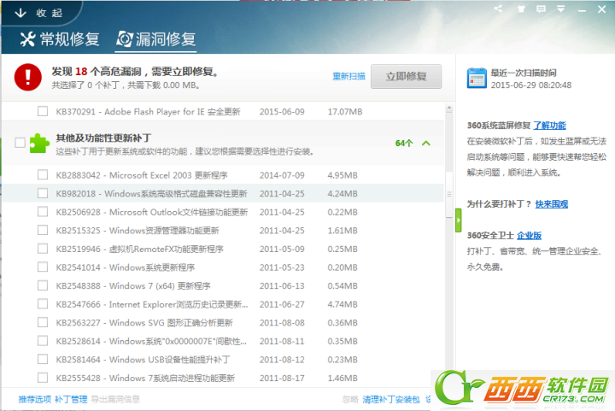Viewport: 615px width, 411px height.
Task: Open the feedback message icon
Action: [x=541, y=9]
